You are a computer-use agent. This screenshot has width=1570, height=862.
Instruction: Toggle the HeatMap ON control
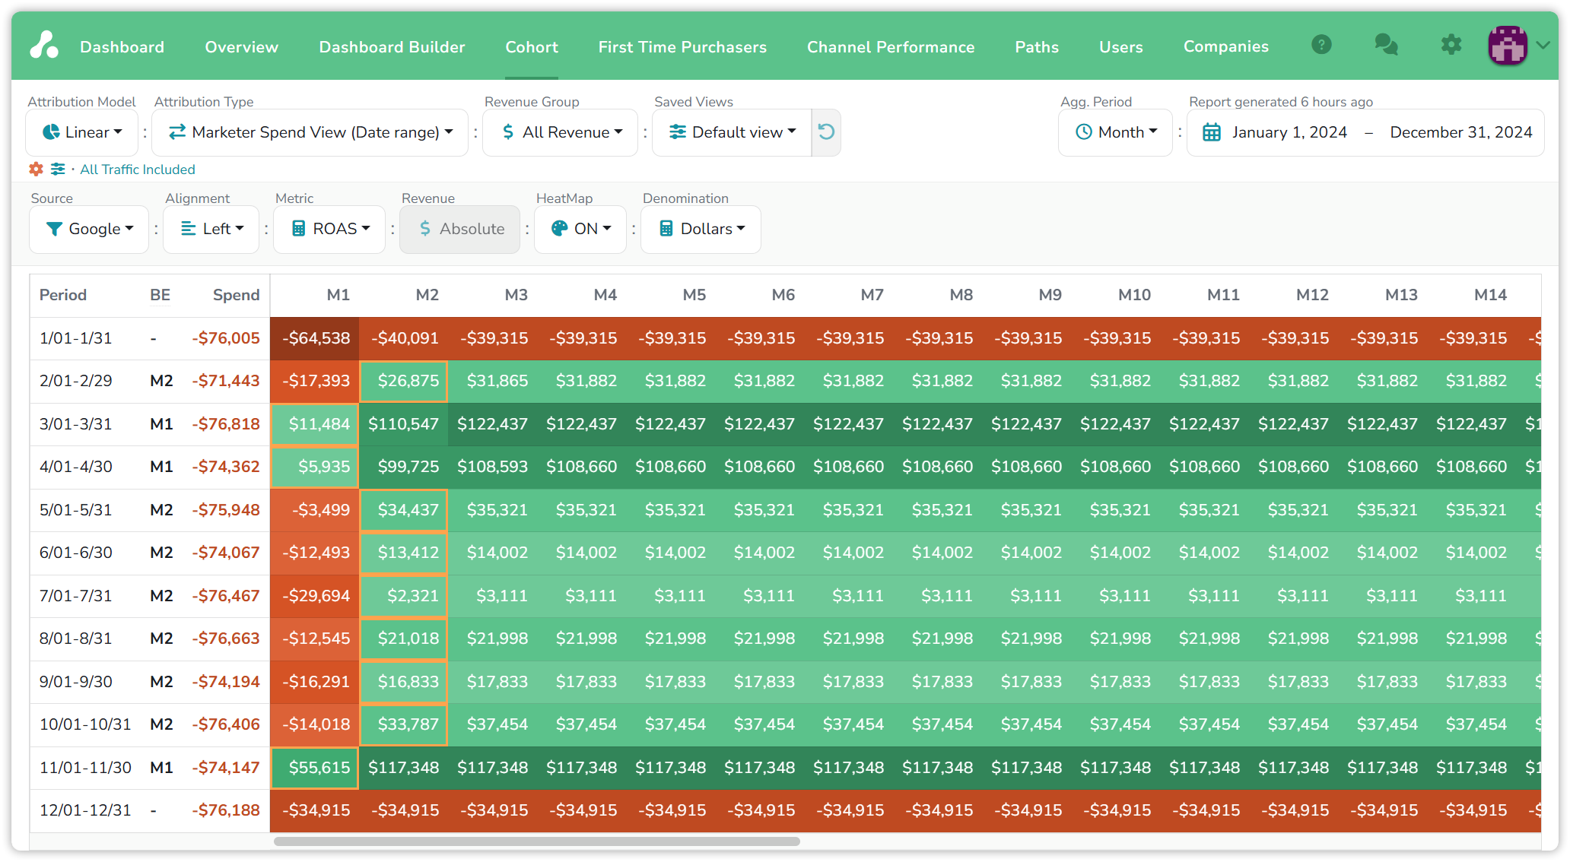pos(580,229)
